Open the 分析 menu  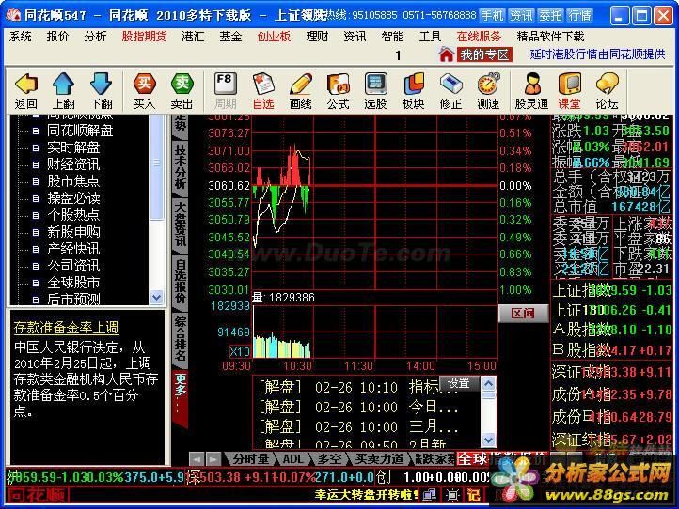[x=95, y=37]
